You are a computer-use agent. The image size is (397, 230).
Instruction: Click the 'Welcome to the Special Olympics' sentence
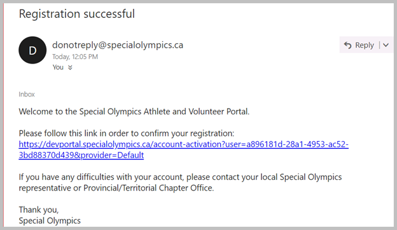134,111
